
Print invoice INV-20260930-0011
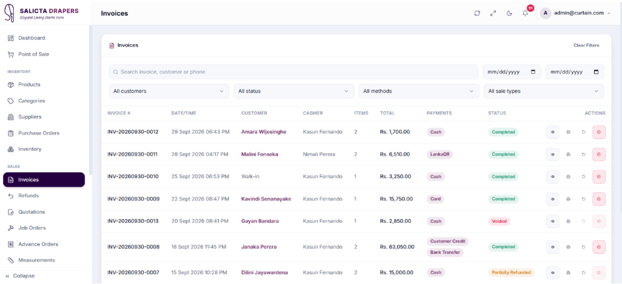pos(568,154)
